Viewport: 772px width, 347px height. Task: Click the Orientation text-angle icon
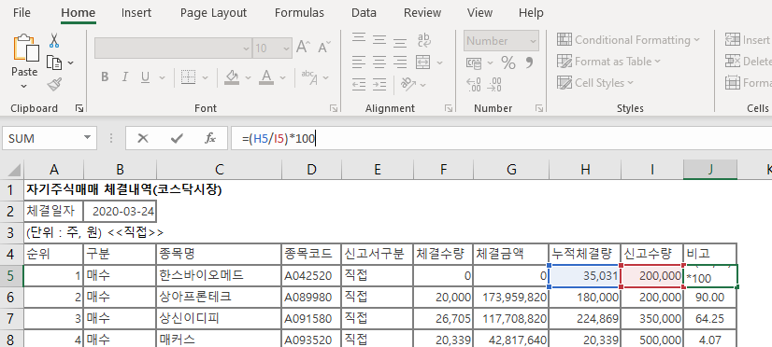(408, 84)
